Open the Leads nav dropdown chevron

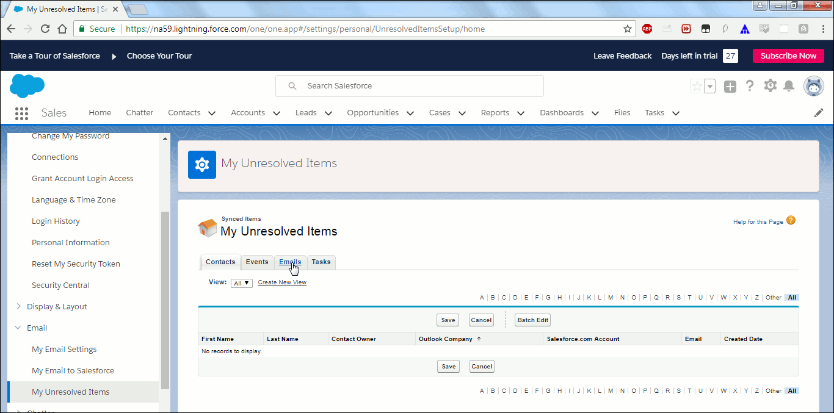(328, 113)
